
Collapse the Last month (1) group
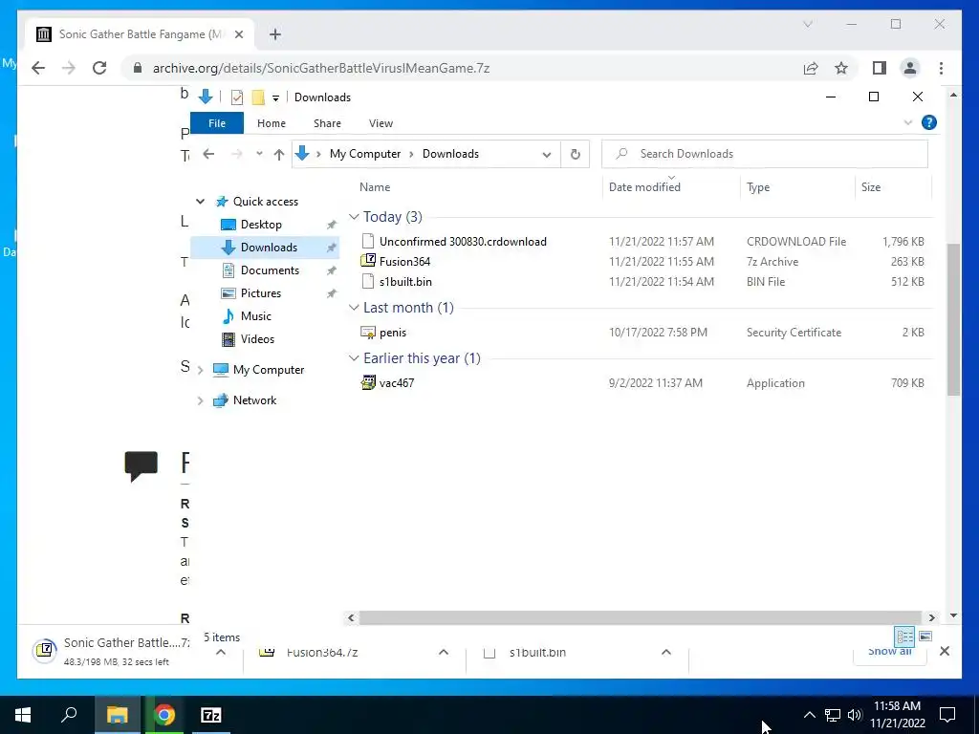click(354, 308)
